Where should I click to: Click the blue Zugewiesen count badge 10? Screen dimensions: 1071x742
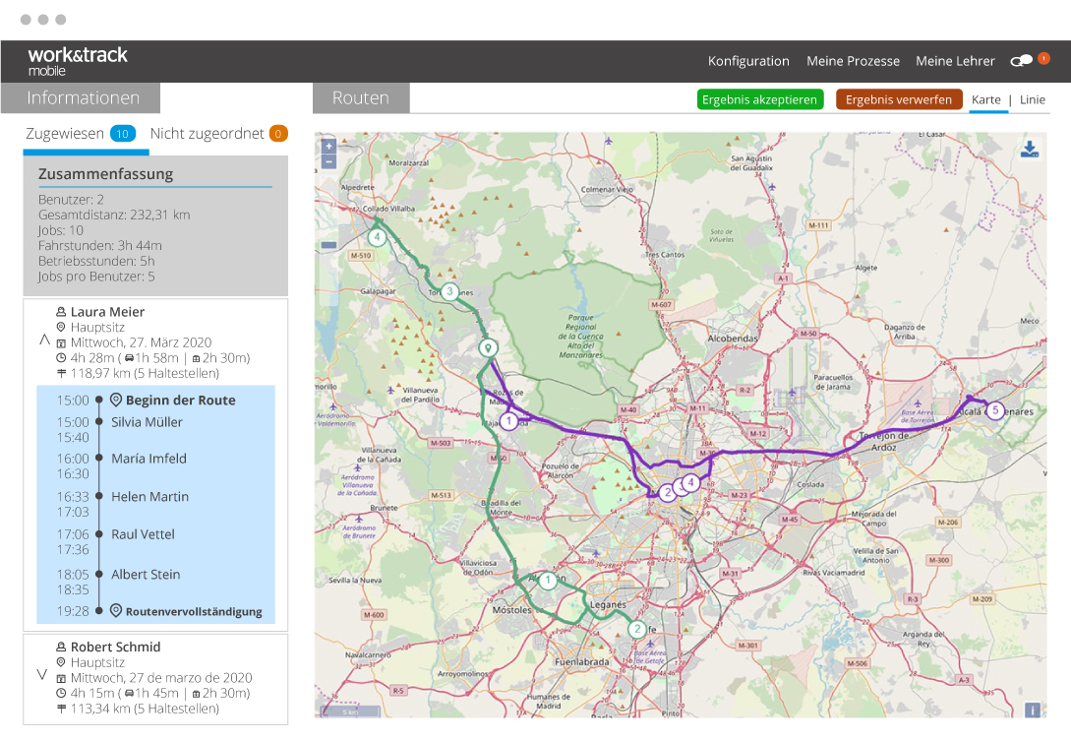point(122,134)
